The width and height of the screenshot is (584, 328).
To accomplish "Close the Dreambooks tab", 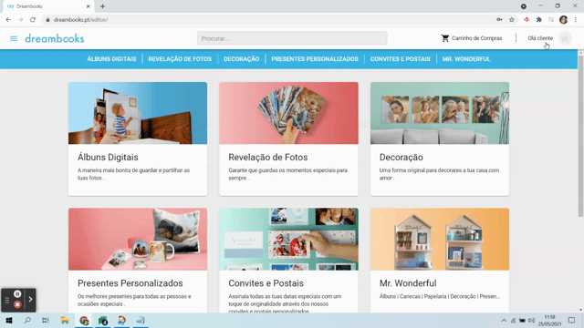I will pyautogui.click(x=88, y=6).
